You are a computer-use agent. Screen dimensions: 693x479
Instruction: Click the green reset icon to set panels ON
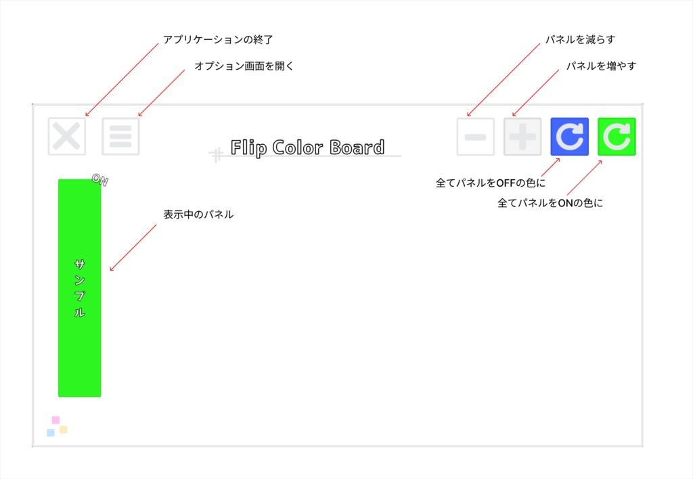click(617, 136)
